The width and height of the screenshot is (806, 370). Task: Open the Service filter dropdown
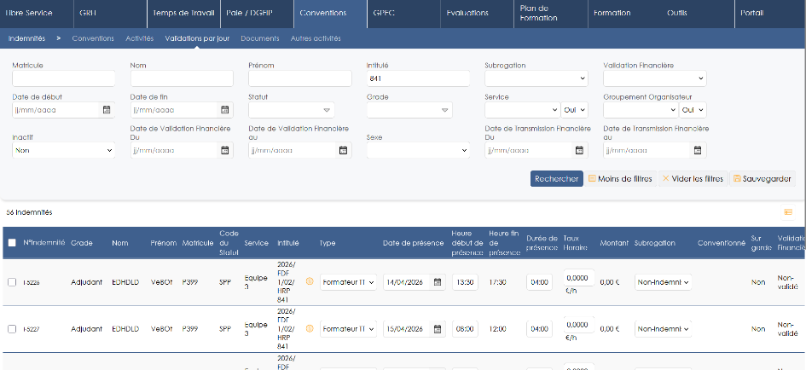522,110
